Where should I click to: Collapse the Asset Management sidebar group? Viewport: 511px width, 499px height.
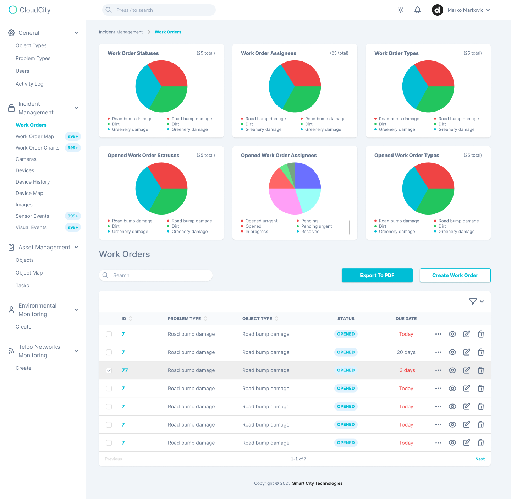76,247
